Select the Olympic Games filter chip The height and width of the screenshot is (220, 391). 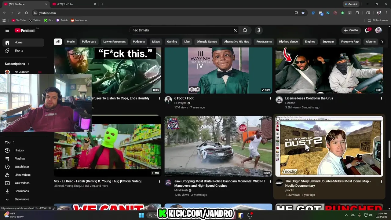coord(207,42)
